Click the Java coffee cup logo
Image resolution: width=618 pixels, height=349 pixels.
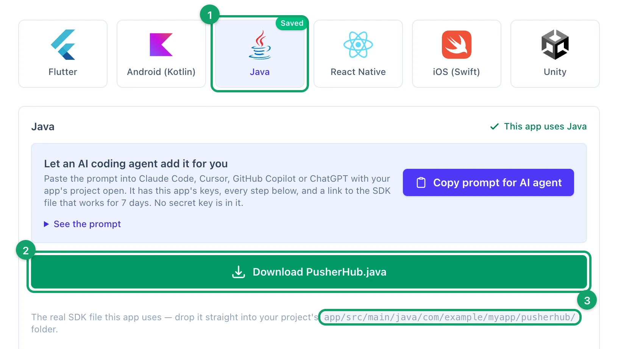point(260,45)
